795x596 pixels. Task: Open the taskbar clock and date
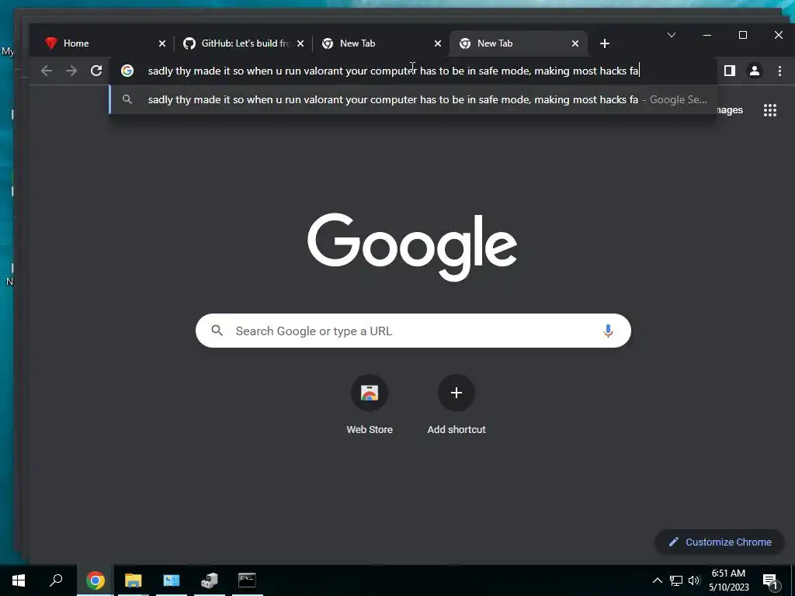pyautogui.click(x=728, y=580)
